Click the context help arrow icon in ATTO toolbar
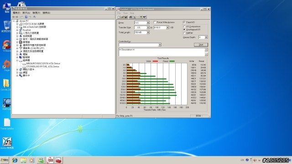 point(145,17)
